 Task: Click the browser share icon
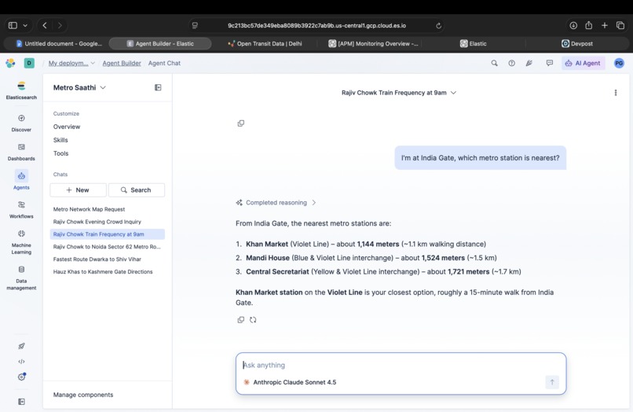(x=588, y=25)
